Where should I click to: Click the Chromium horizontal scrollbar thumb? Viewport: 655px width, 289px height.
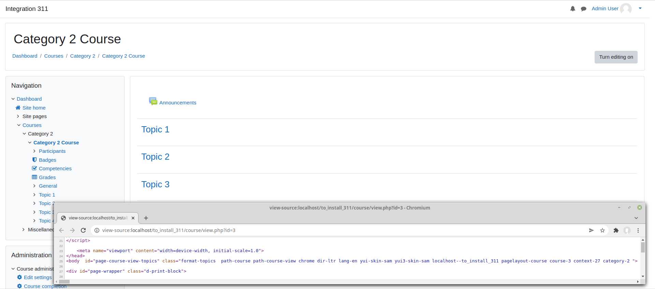tap(64, 282)
